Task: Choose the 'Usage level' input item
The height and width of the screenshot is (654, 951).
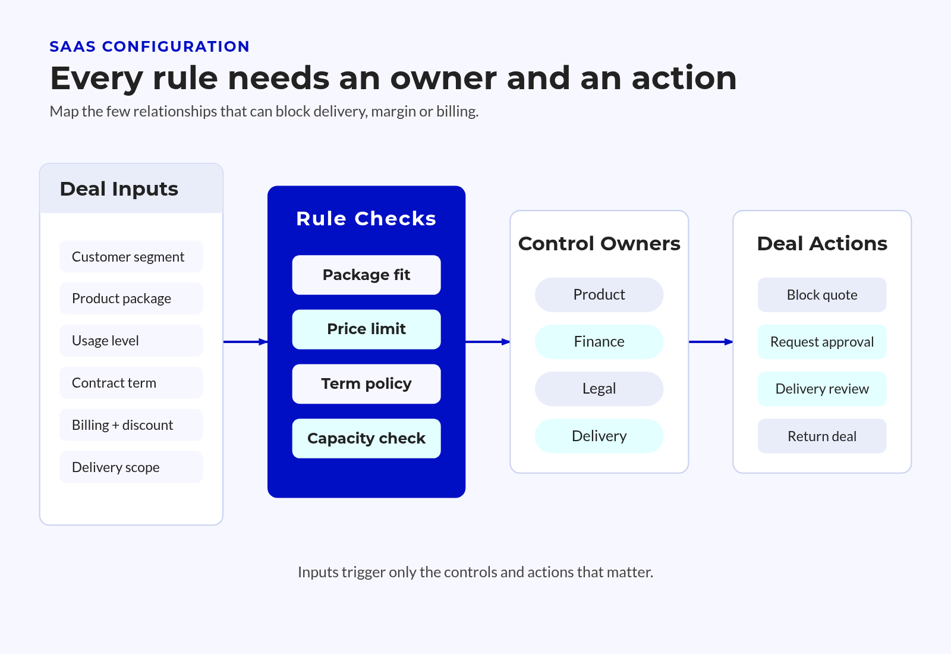Action: coord(131,341)
